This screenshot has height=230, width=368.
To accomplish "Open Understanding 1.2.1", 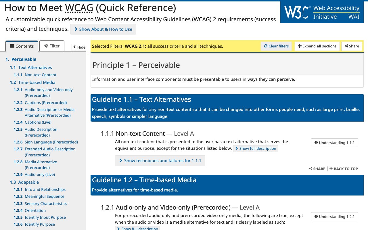I will point(334,216).
